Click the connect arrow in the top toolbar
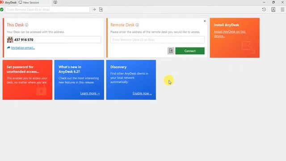 [94, 9]
